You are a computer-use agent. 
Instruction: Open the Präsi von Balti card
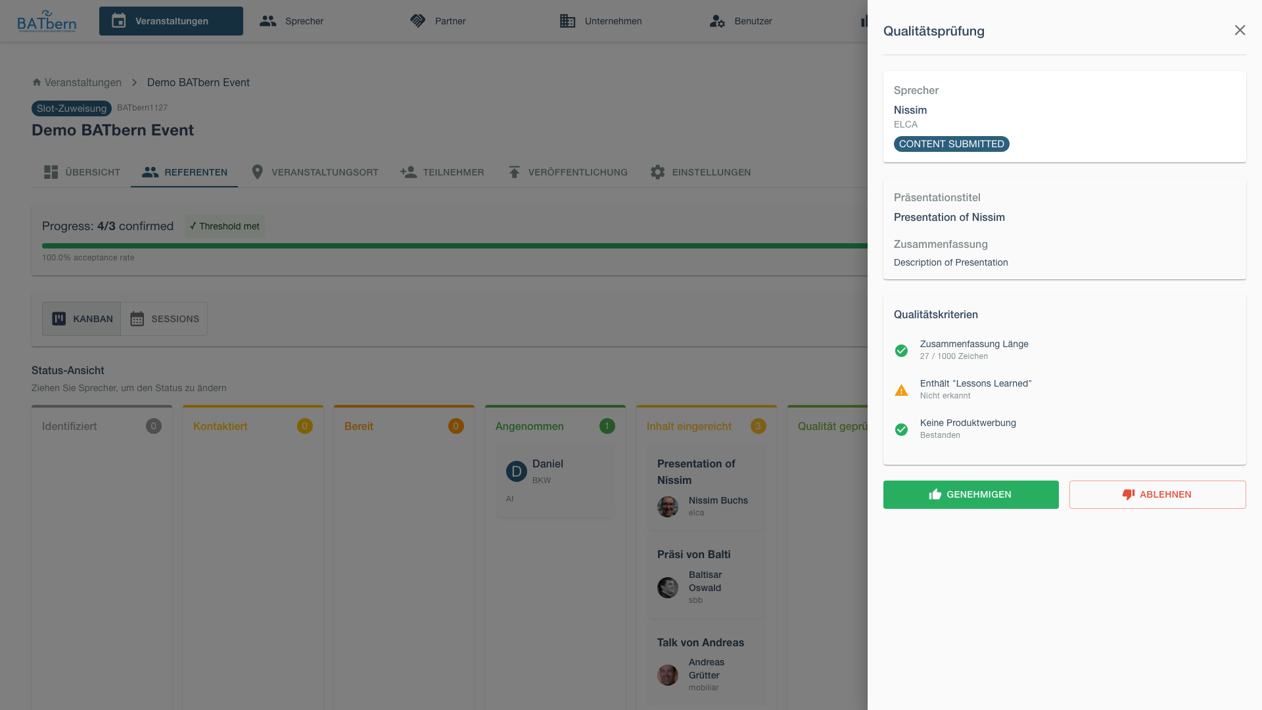(707, 577)
